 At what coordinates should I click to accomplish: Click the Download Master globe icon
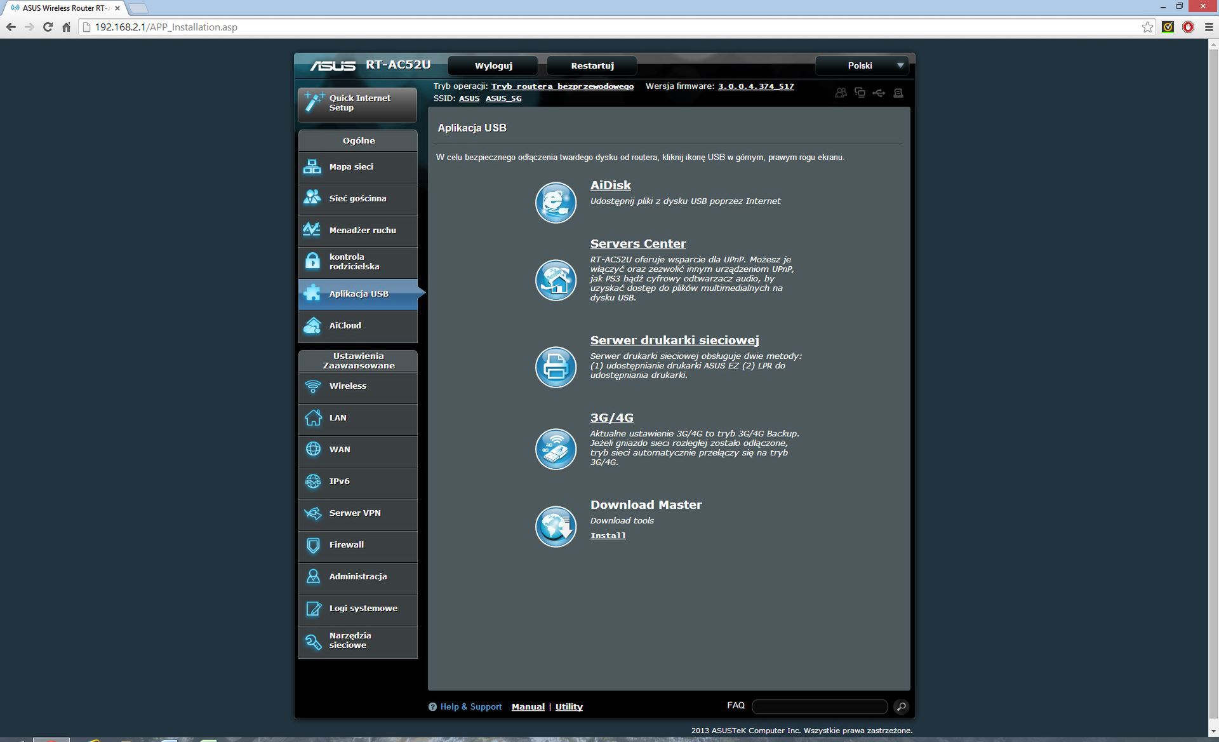pyautogui.click(x=556, y=526)
